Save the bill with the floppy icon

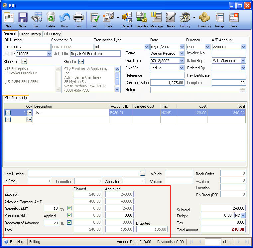[23, 20]
